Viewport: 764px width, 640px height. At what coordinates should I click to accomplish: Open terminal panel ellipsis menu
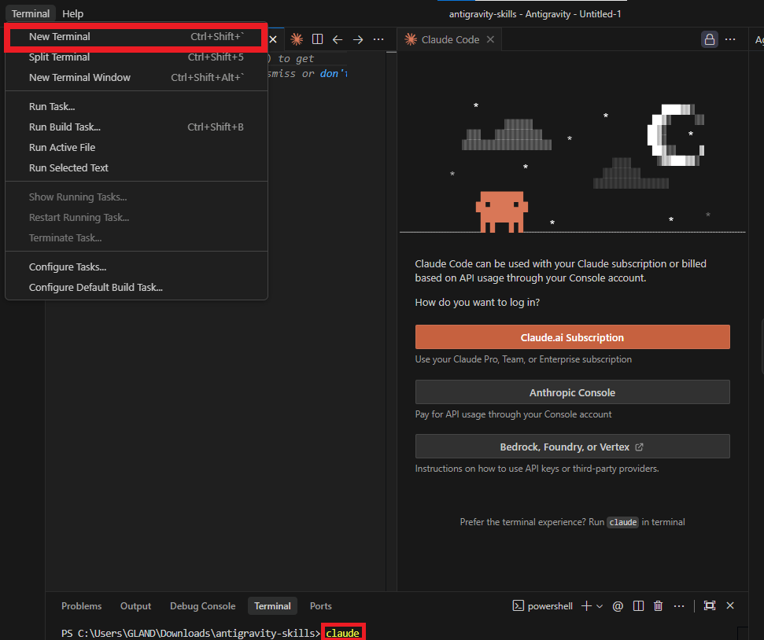click(679, 606)
